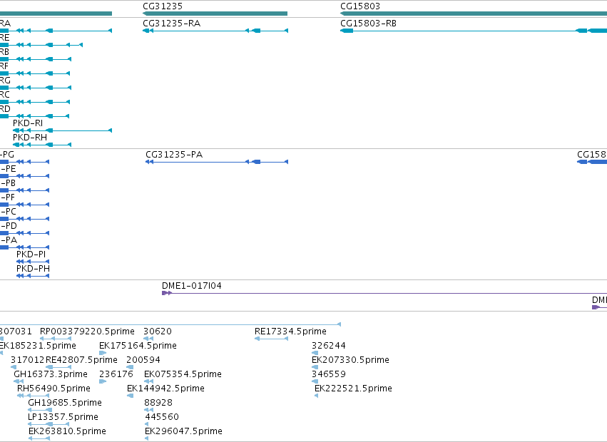607x442 pixels.
Task: Select transcript CG15803-RB label
Action: tap(368, 24)
